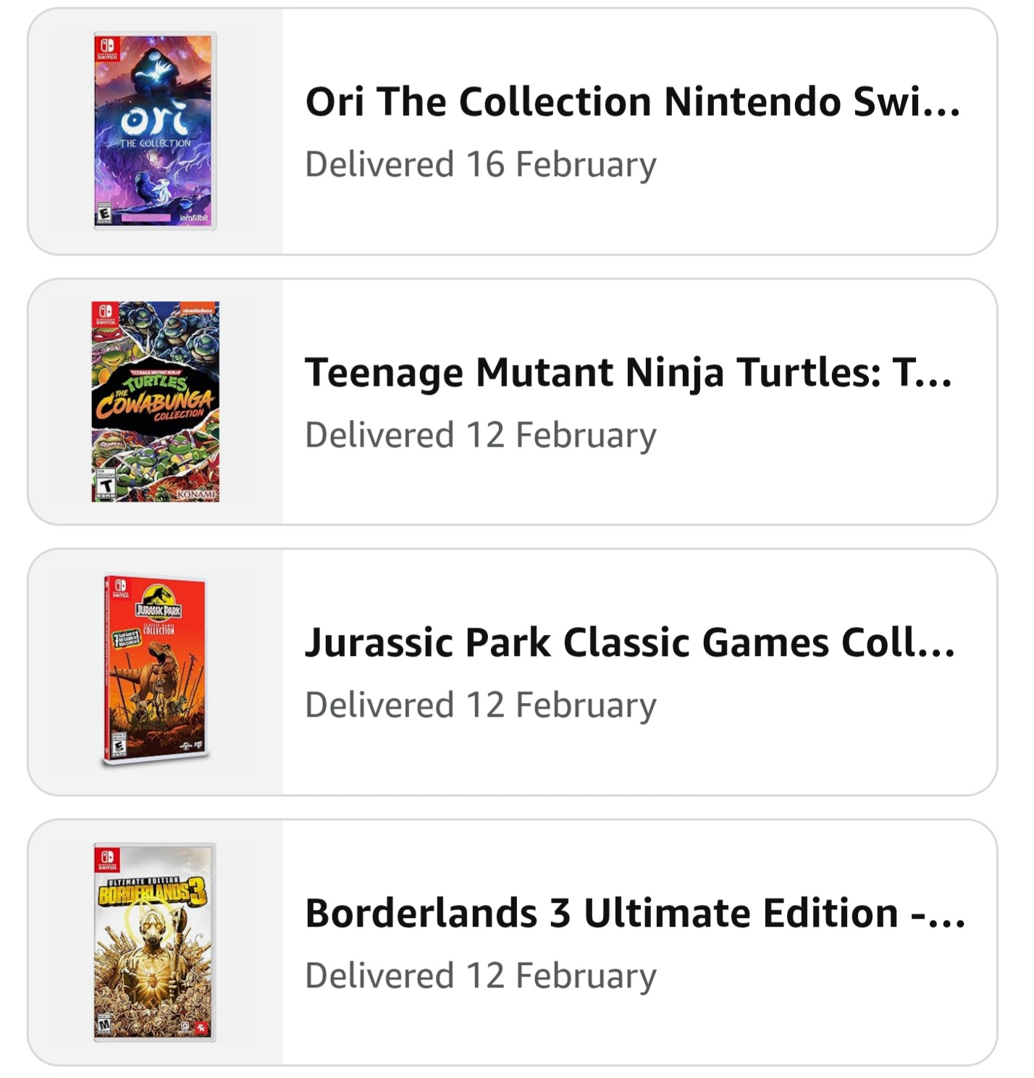Click delivery status under the Borderlands 3 title
The height and width of the screenshot is (1078, 1034).
click(x=481, y=976)
